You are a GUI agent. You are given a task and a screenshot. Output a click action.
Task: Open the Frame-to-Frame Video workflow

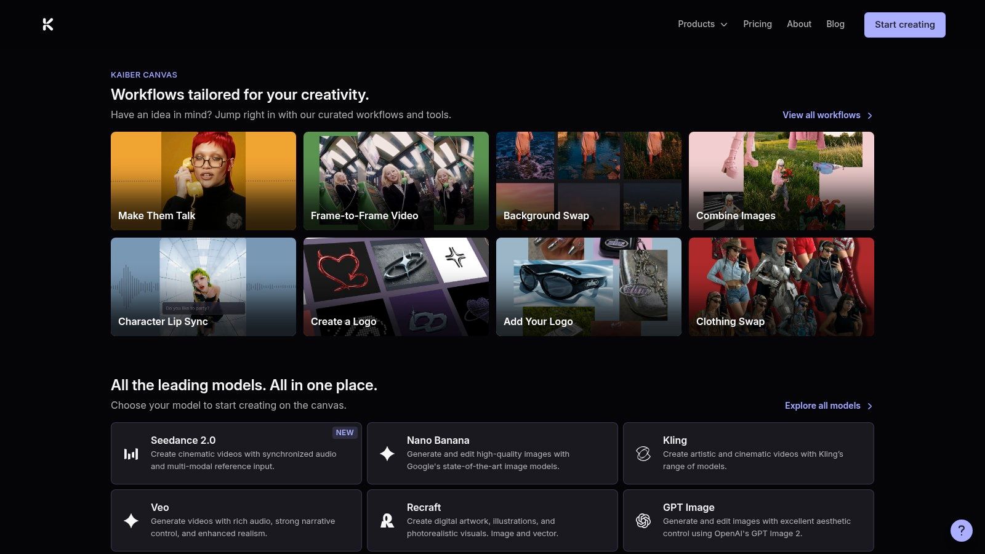tap(396, 181)
